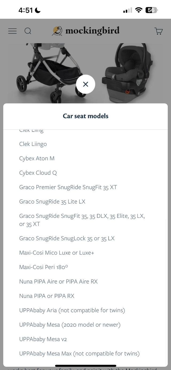Close the car seat models overlay
Image resolution: width=171 pixels, height=370 pixels.
(x=85, y=84)
